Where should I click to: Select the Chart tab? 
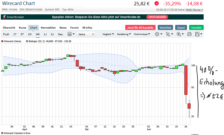point(34,28)
